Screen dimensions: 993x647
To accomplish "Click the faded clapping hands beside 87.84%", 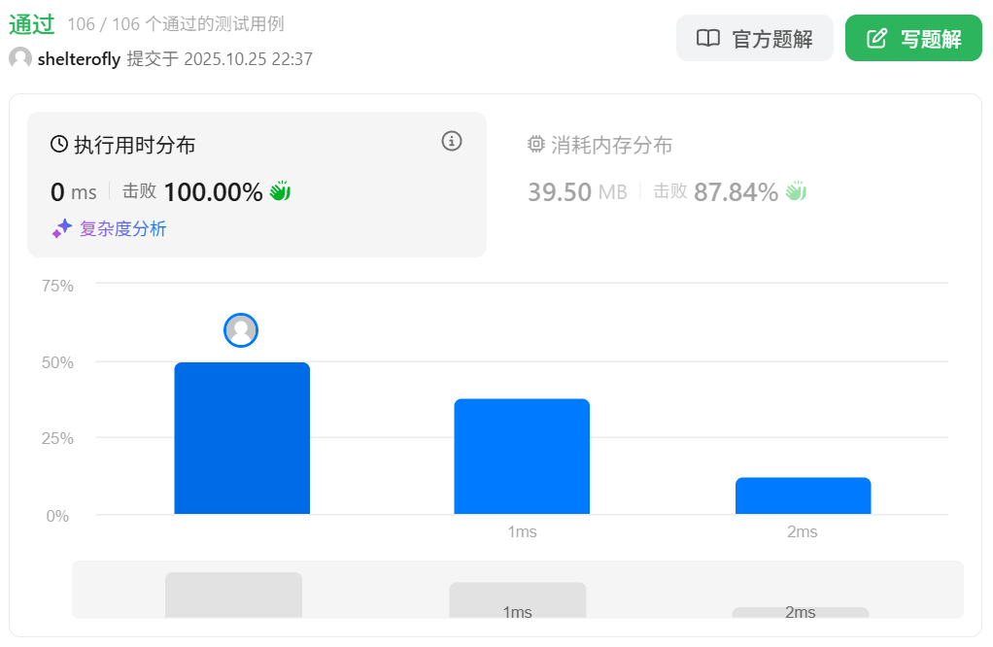I will [796, 191].
